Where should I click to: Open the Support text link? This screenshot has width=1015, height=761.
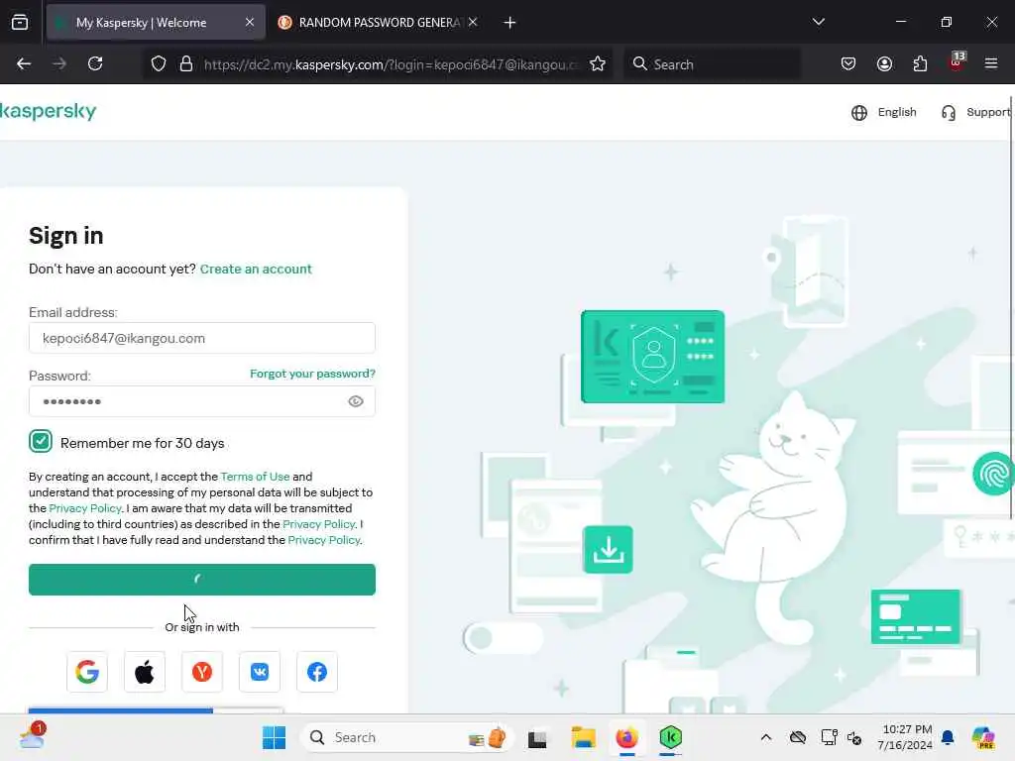tap(988, 112)
